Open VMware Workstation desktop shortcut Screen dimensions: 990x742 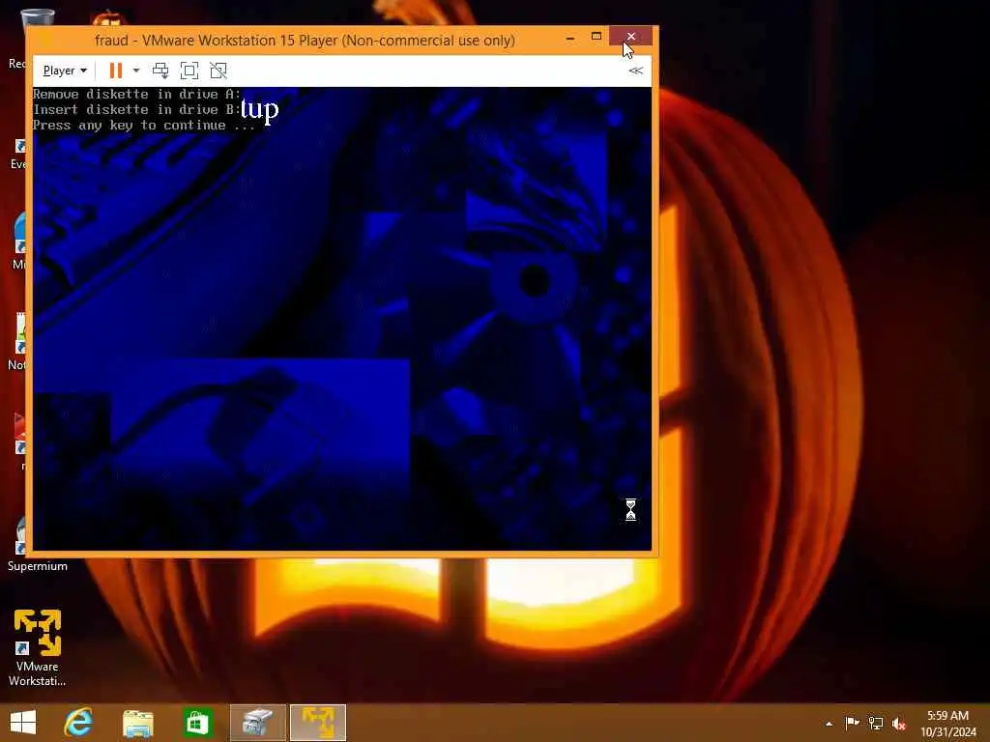click(x=38, y=647)
